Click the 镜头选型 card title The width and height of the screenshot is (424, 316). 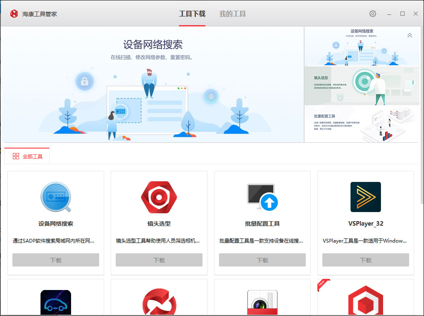pyautogui.click(x=159, y=224)
